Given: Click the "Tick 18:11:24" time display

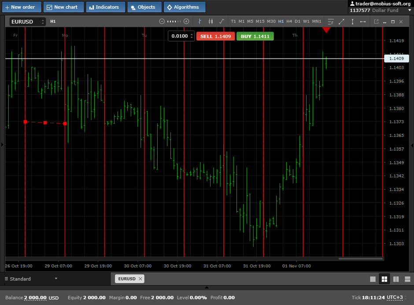Looking at the screenshot, I should tap(368, 298).
